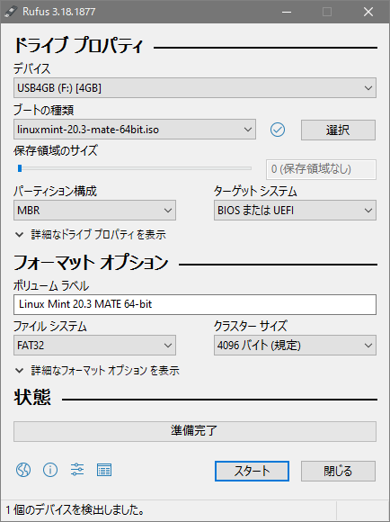Open the language globe icon
The image size is (390, 522).
[x=23, y=470]
